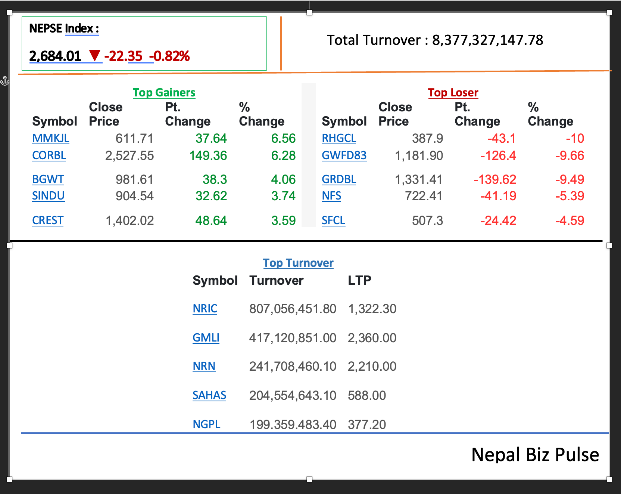Click the red down-triangle beside NEPSE index value
Image resolution: width=621 pixels, height=494 pixels.
(x=95, y=56)
